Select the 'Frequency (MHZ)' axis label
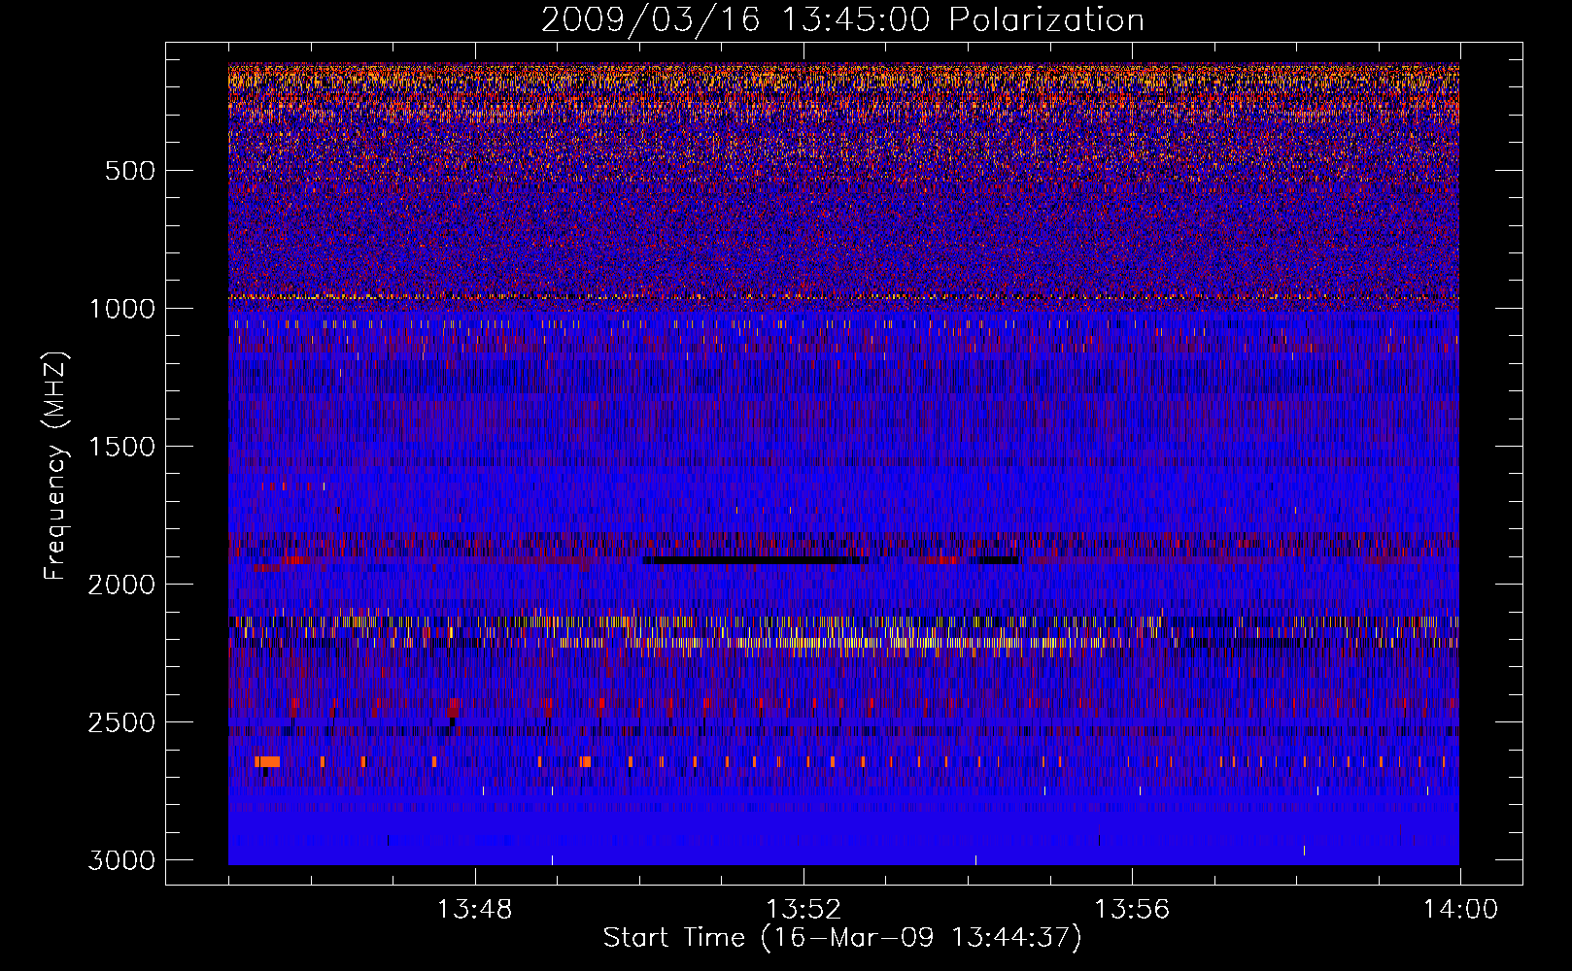The height and width of the screenshot is (971, 1572). click(x=56, y=466)
